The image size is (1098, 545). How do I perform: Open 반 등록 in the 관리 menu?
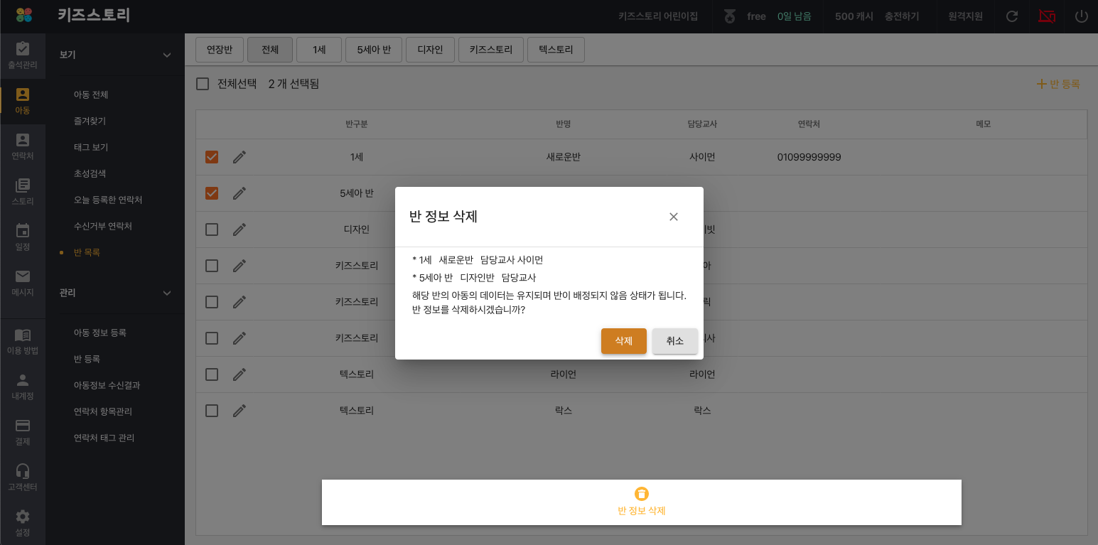pyautogui.click(x=87, y=359)
